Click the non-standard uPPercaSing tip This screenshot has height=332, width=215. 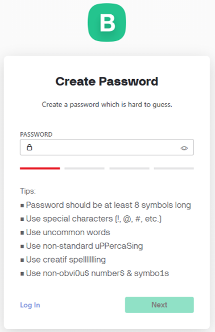click(x=81, y=246)
